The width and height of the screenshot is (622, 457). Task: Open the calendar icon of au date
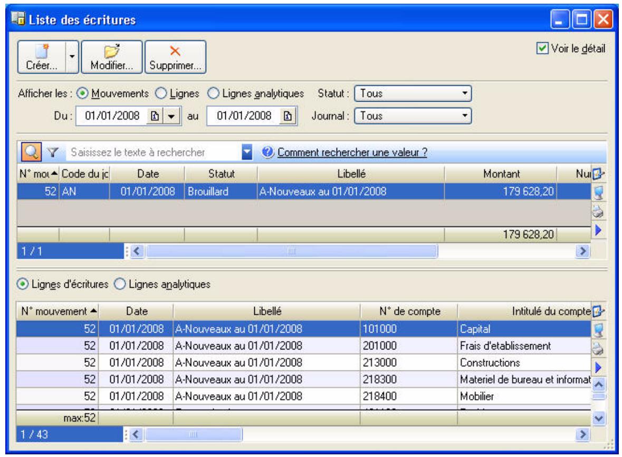click(x=288, y=116)
